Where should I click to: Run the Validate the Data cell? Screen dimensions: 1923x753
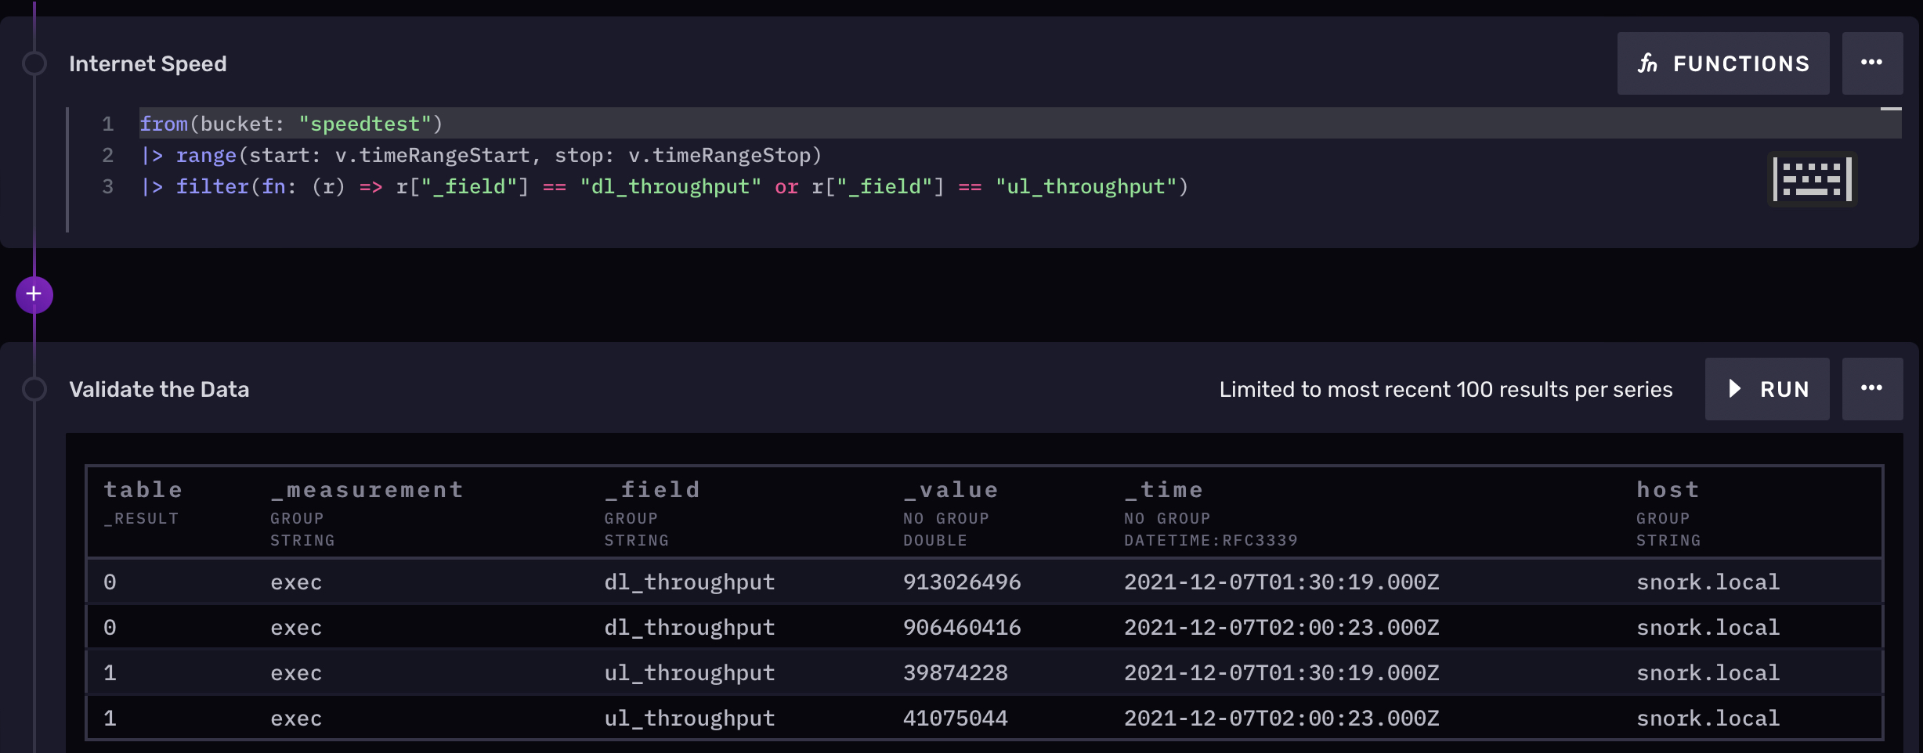point(1767,389)
